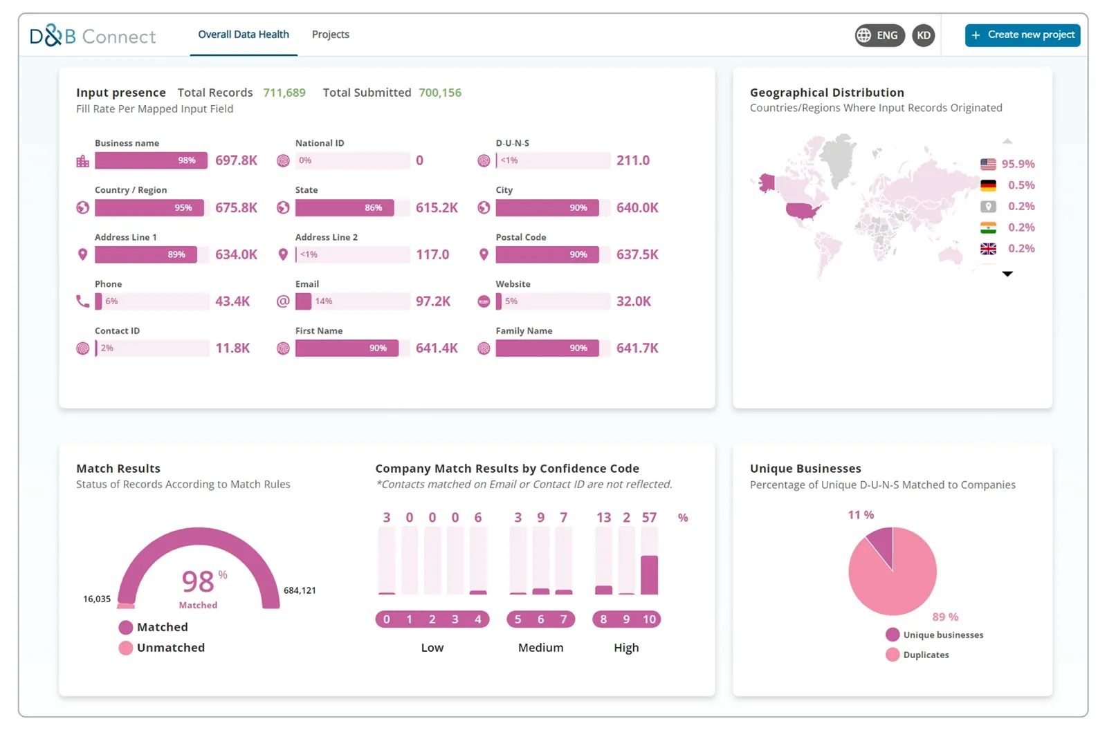
Task: Click Total Records value 711,689
Action: tap(284, 93)
